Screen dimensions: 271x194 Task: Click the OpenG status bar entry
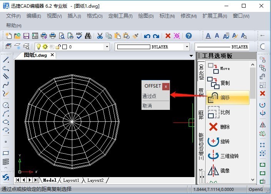coord(256,189)
